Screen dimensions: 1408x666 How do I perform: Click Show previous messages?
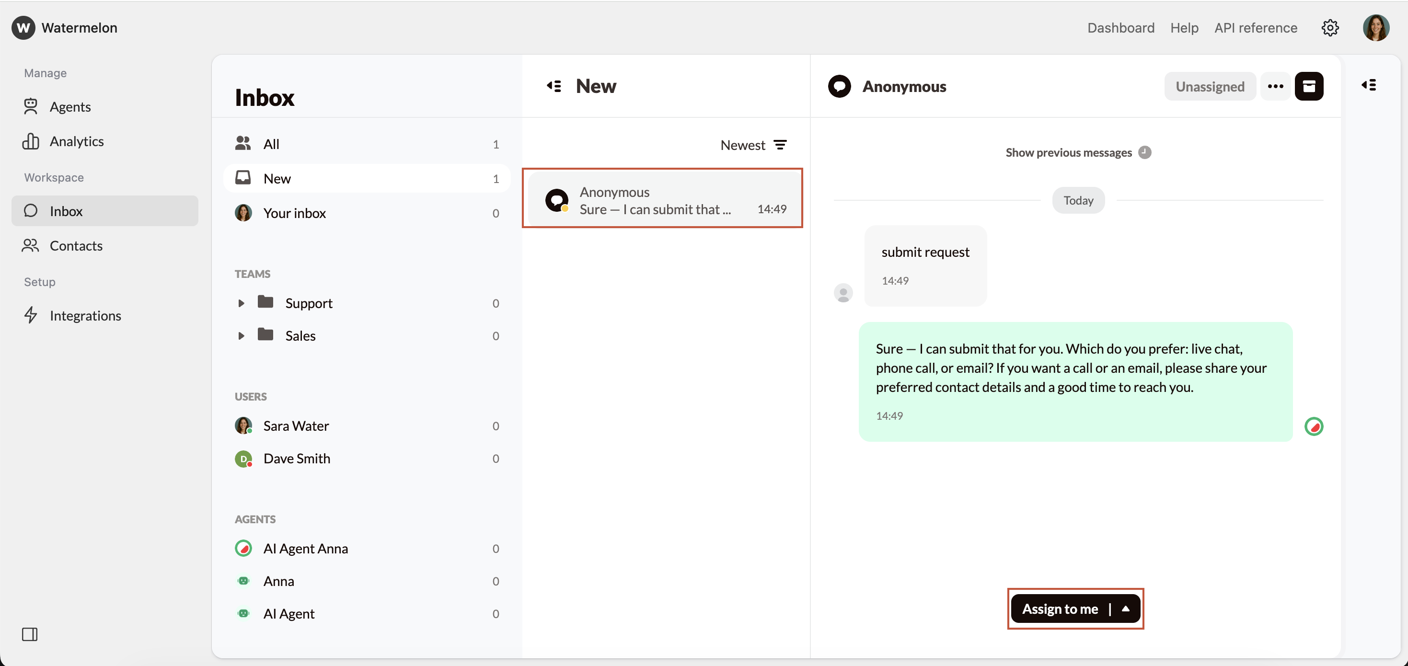[x=1069, y=152]
